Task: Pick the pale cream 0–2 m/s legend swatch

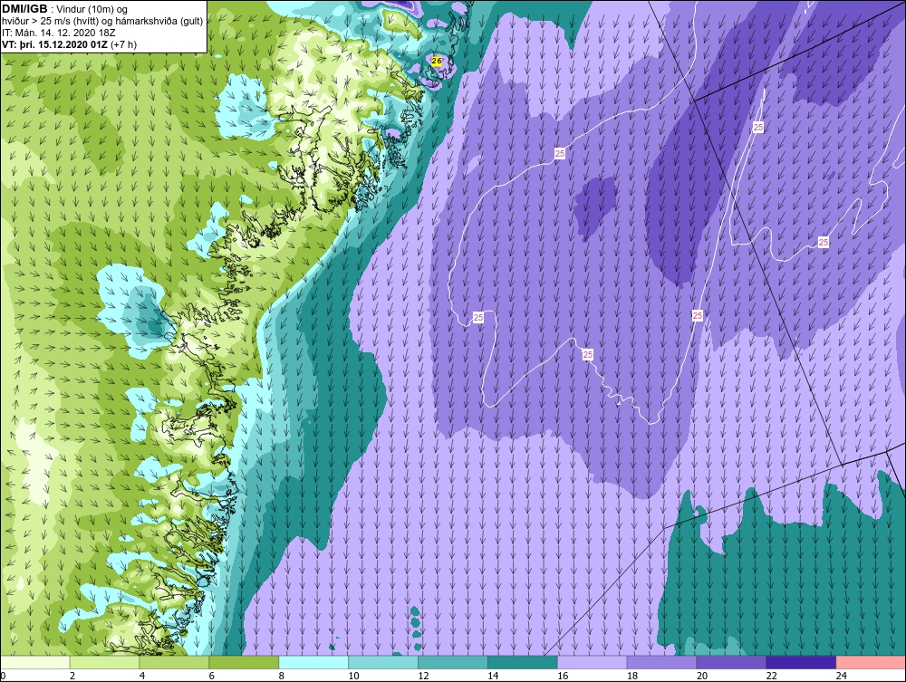Action: coord(34,662)
